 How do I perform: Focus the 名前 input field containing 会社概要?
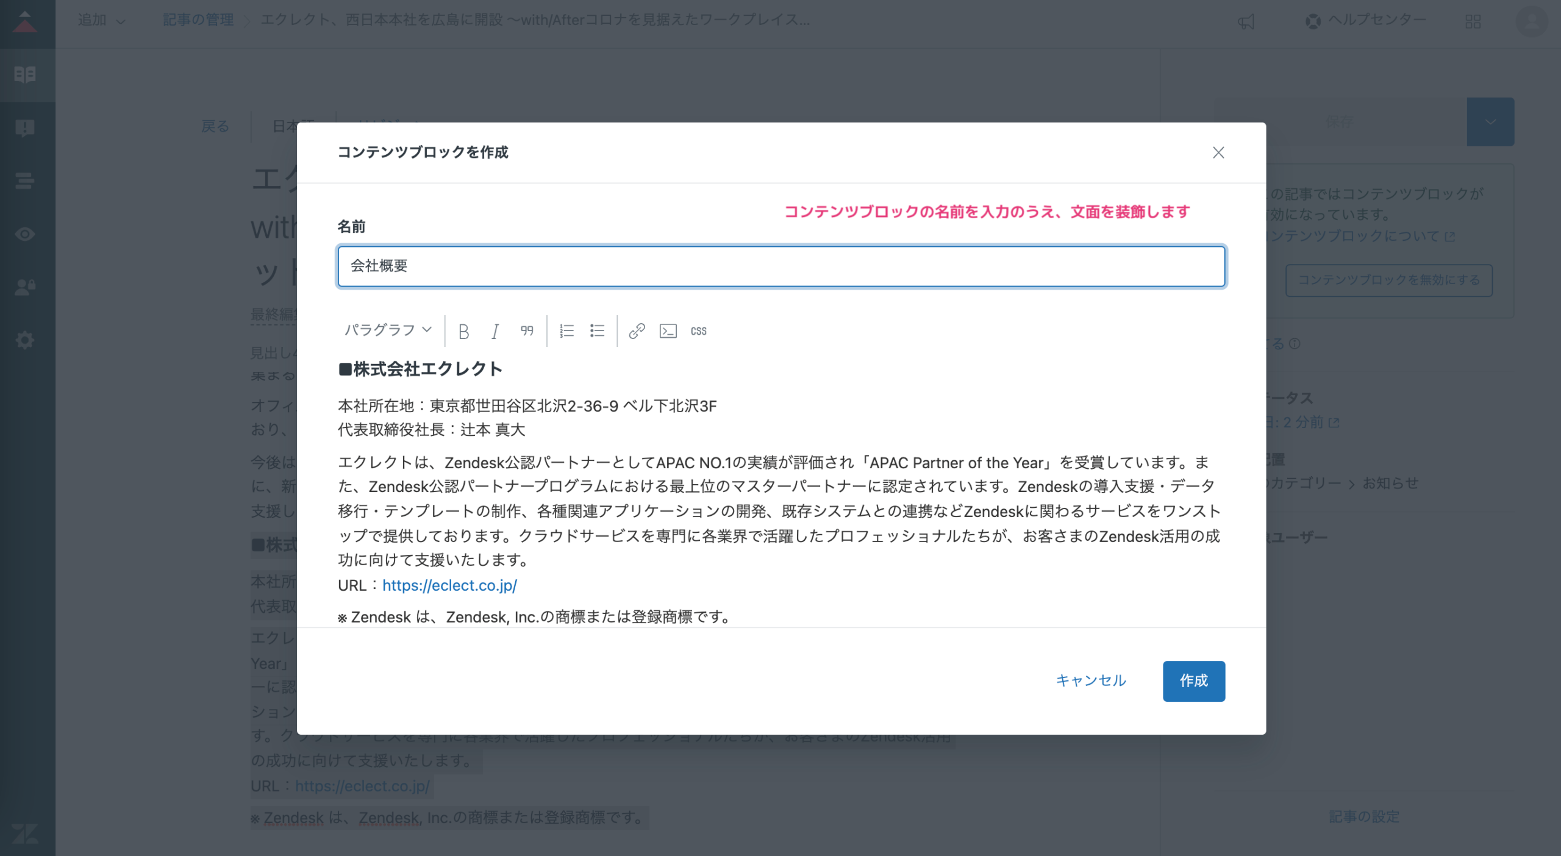[x=781, y=266]
